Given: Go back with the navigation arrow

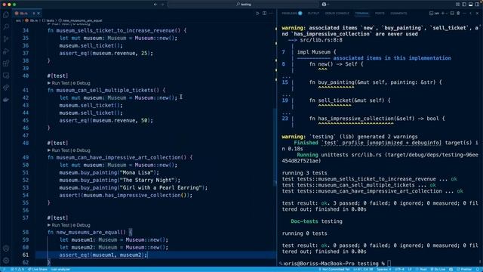Looking at the screenshot, I should (x=155, y=5).
